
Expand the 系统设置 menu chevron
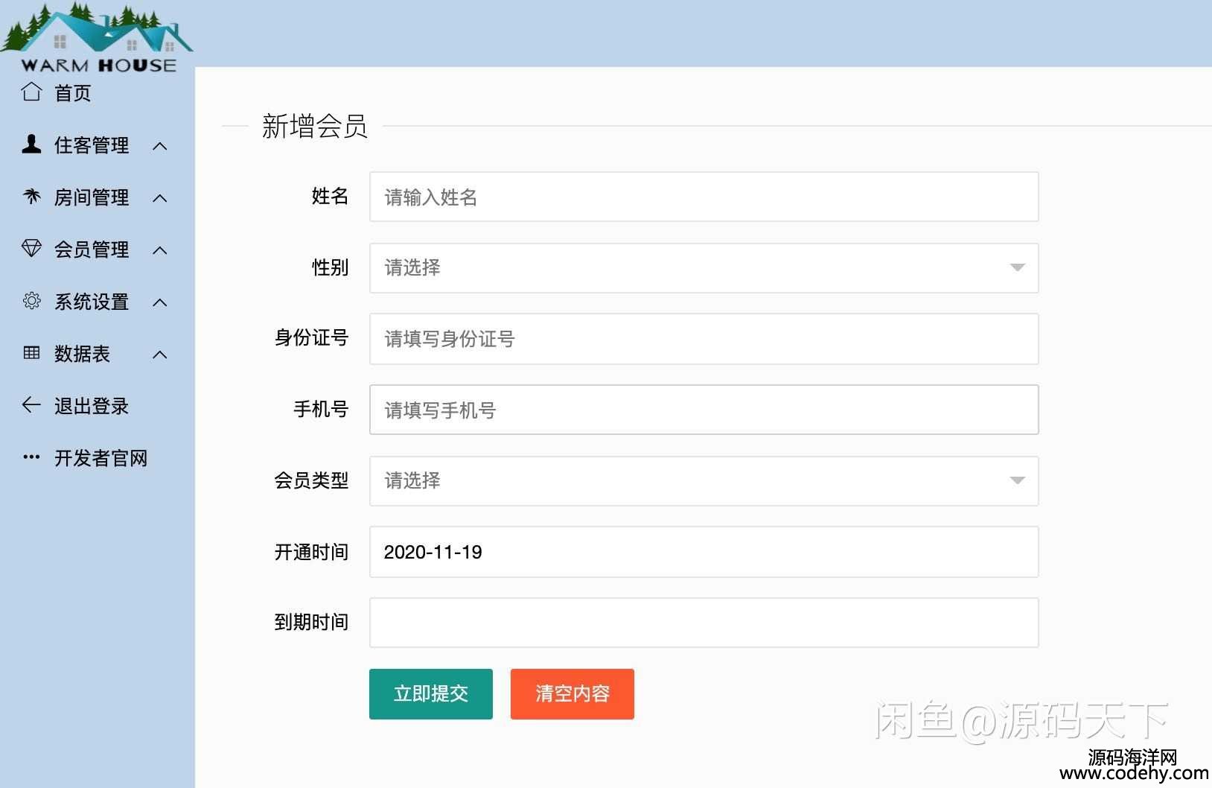[160, 302]
